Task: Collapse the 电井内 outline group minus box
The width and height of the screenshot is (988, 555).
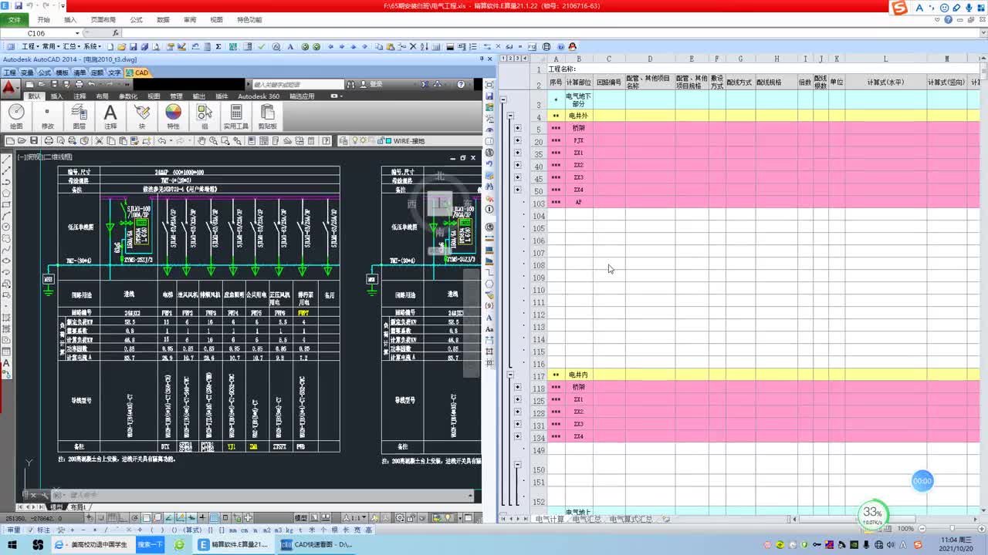Action: (x=510, y=375)
